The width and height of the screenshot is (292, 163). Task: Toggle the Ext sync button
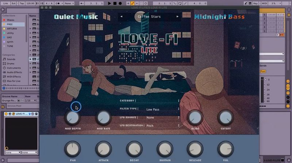[x=14, y=3]
